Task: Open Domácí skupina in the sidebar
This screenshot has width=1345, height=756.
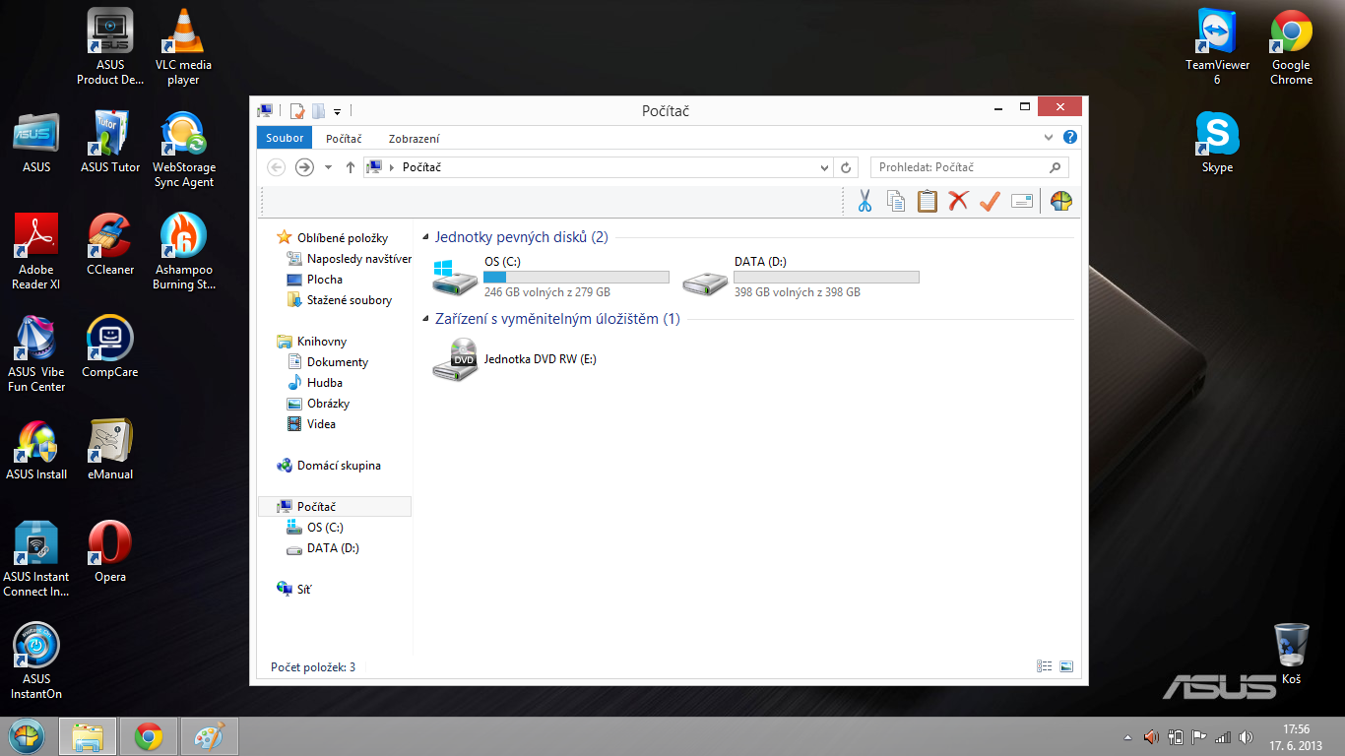Action: [329, 466]
